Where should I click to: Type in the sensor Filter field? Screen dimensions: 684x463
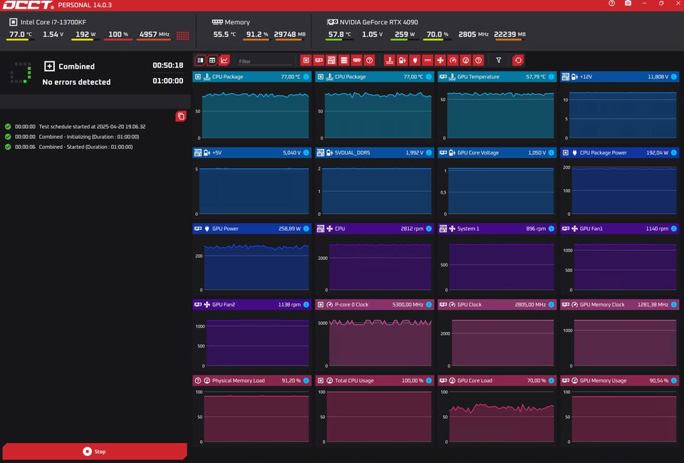(264, 61)
